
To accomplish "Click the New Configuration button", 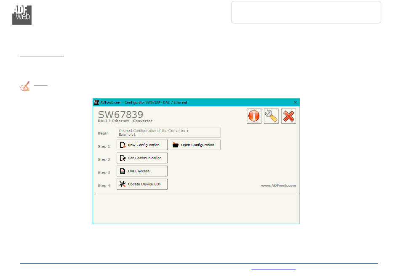I will pyautogui.click(x=142, y=145).
